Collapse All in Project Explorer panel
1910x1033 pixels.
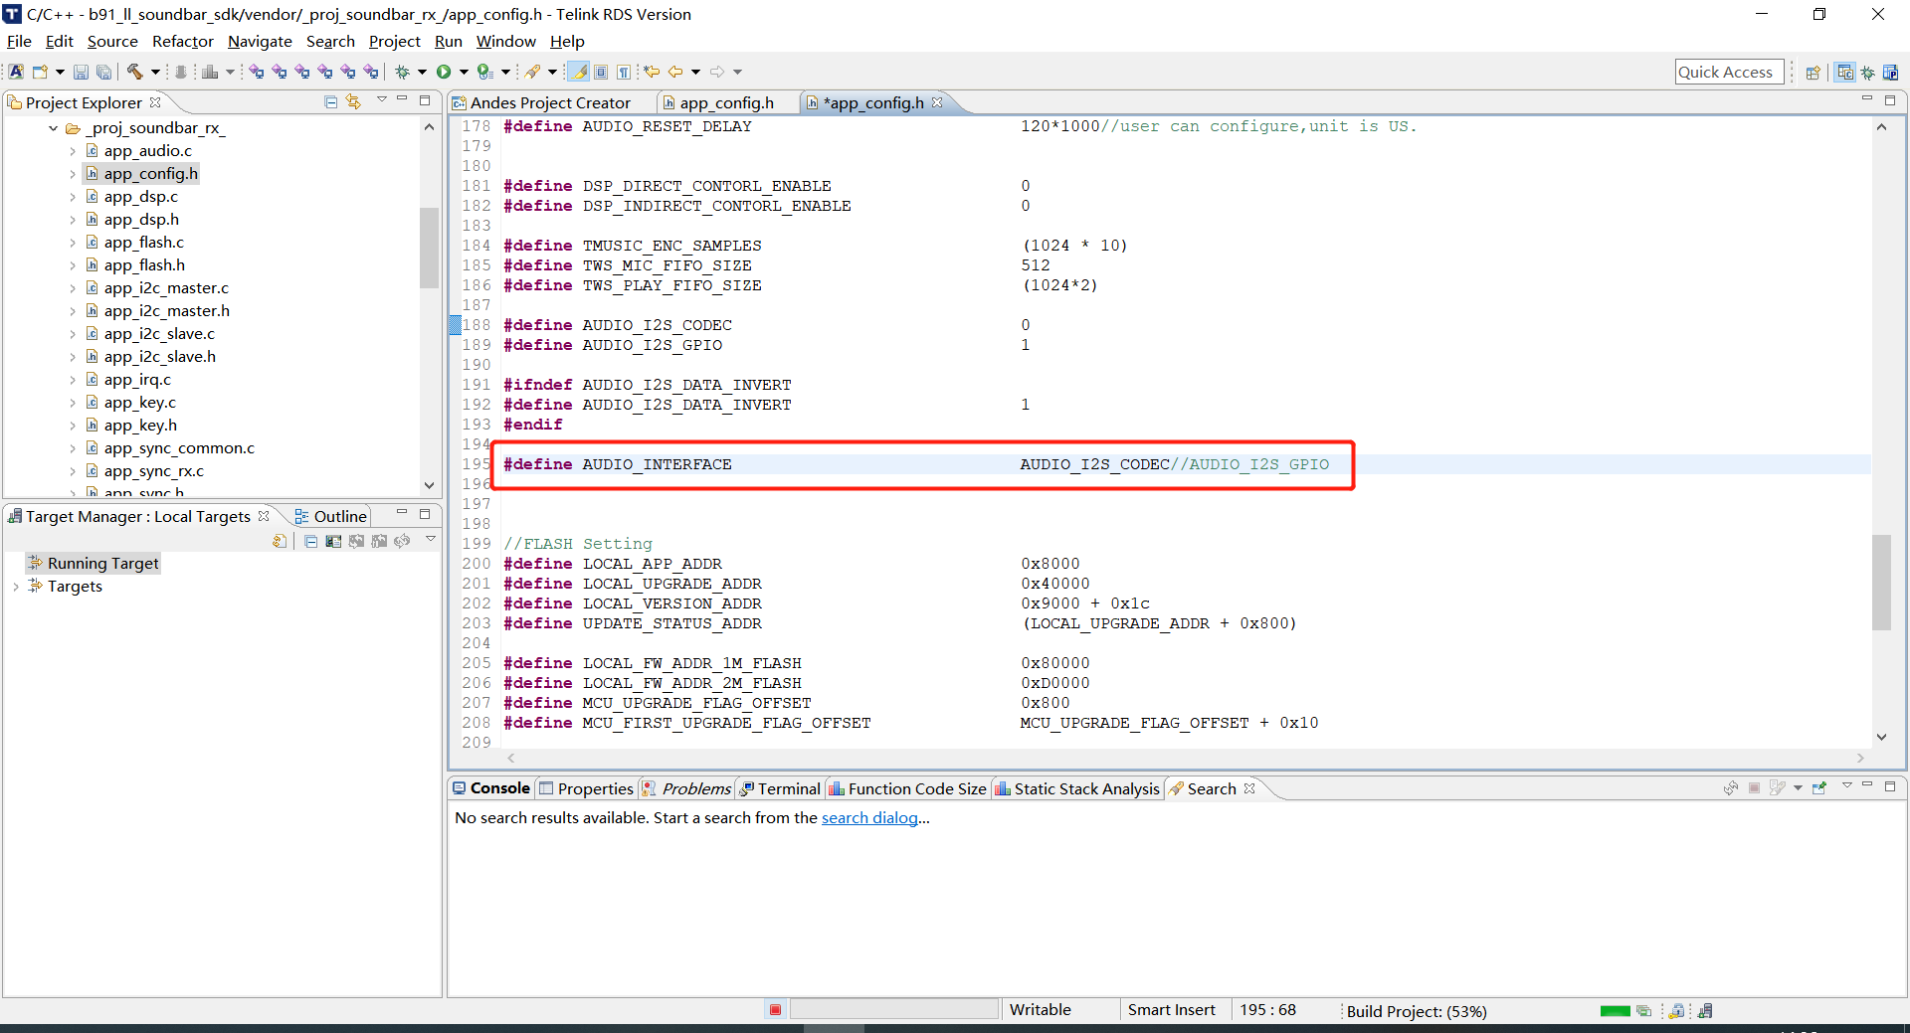coord(329,102)
